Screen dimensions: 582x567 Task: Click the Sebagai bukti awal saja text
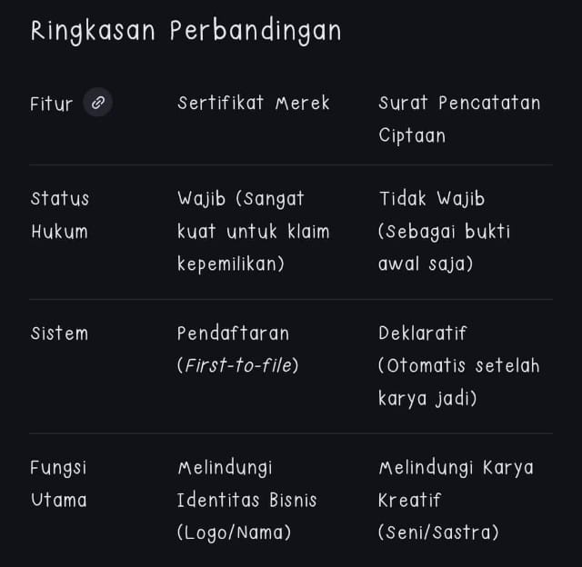444,247
